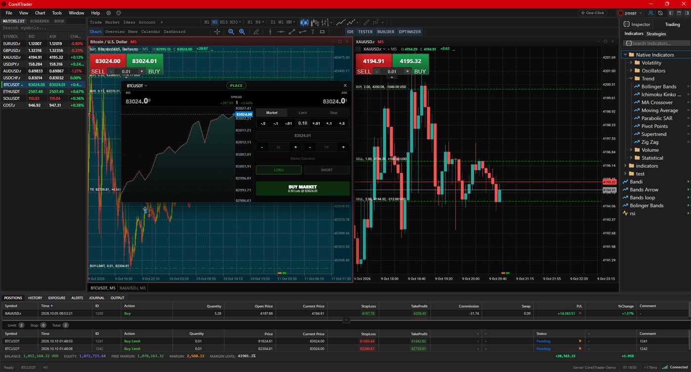Expand the Oscillators folder
The width and height of the screenshot is (691, 372).
(631, 71)
